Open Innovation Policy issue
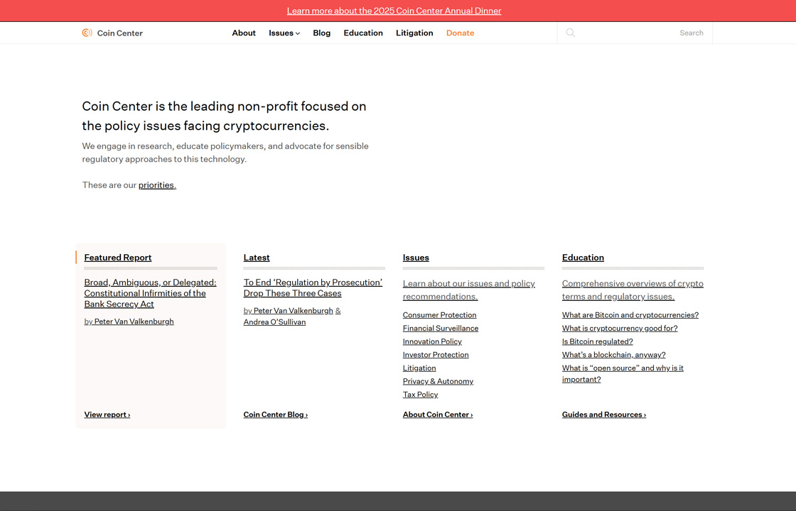 pyautogui.click(x=433, y=341)
